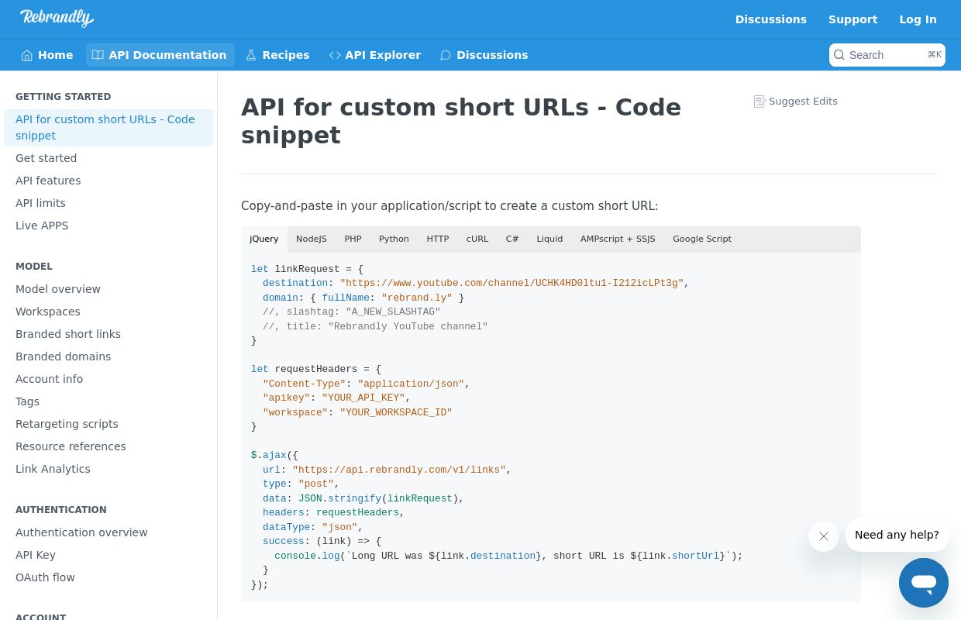The height and width of the screenshot is (620, 961).
Task: Go to the Recipes section
Action: pos(277,55)
